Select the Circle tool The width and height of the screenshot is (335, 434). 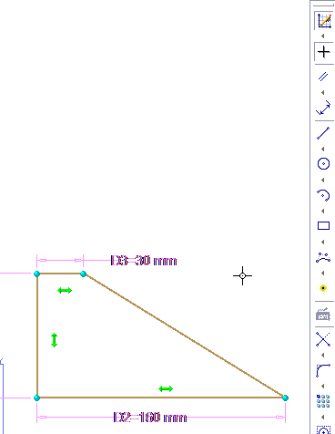click(323, 164)
